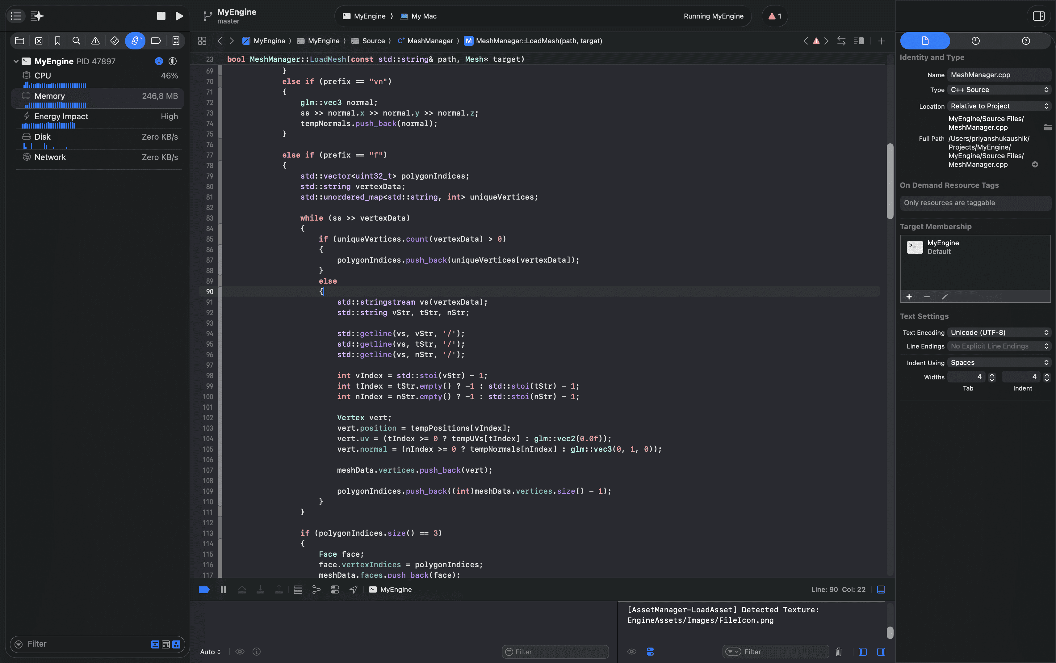Image resolution: width=1056 pixels, height=663 pixels.
Task: Click MeshManager in the breadcrumb path
Action: tap(430, 41)
